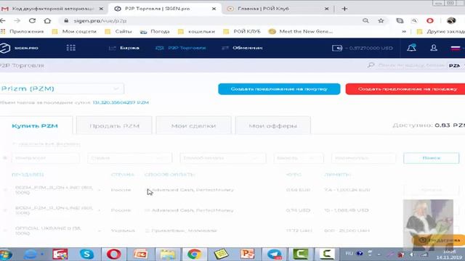
Task: Open the Мои соцсети bookmark folder
Action: coord(74,31)
